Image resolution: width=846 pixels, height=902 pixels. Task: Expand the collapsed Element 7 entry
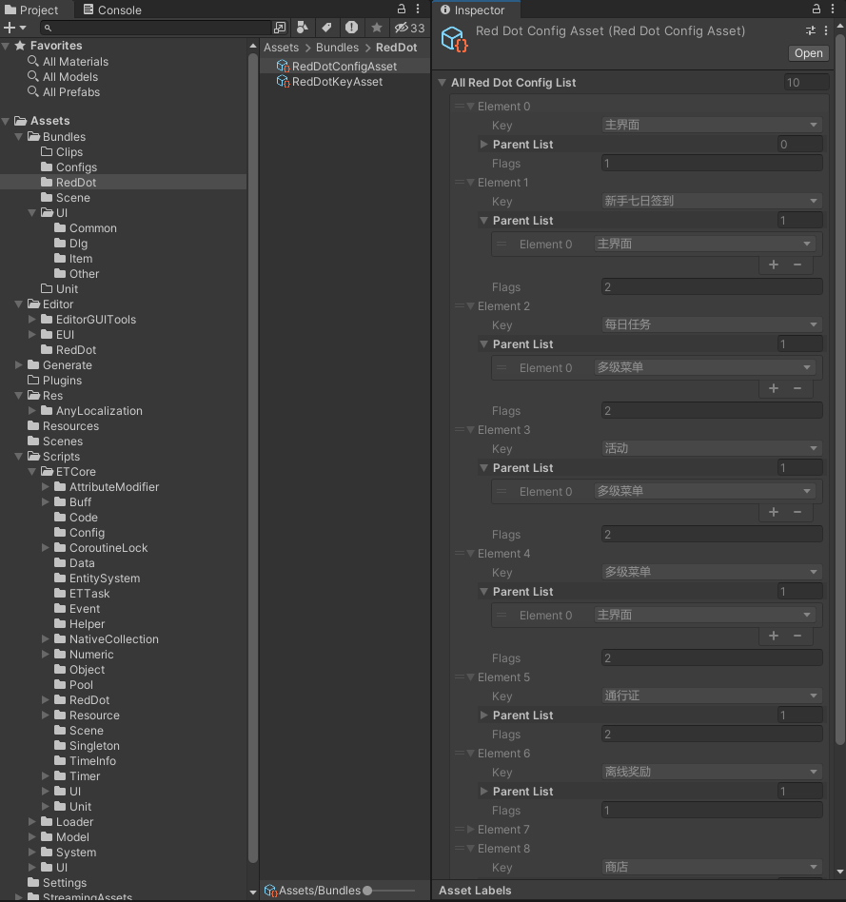(470, 830)
